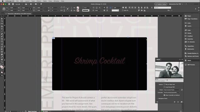The height and width of the screenshot is (112, 200).
Task: Mute audio in the Media panel preview
Action: pos(156,79)
